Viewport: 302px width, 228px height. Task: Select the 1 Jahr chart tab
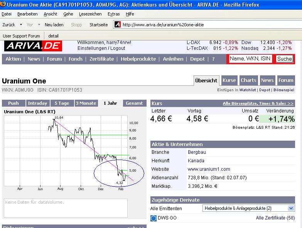point(110,103)
